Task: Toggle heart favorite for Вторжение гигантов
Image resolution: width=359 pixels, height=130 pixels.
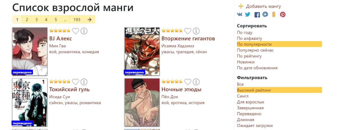Action: click(188, 31)
